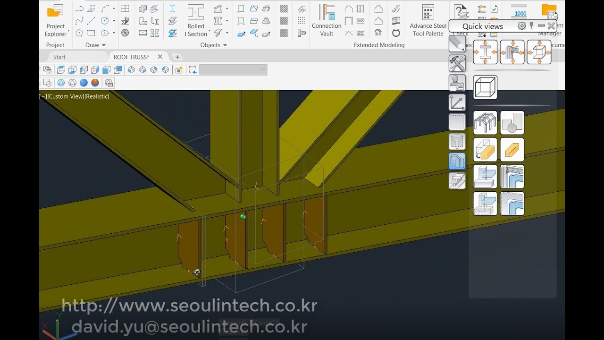Click the first isometric view cube icon
The width and height of the screenshot is (604, 340).
click(131, 70)
